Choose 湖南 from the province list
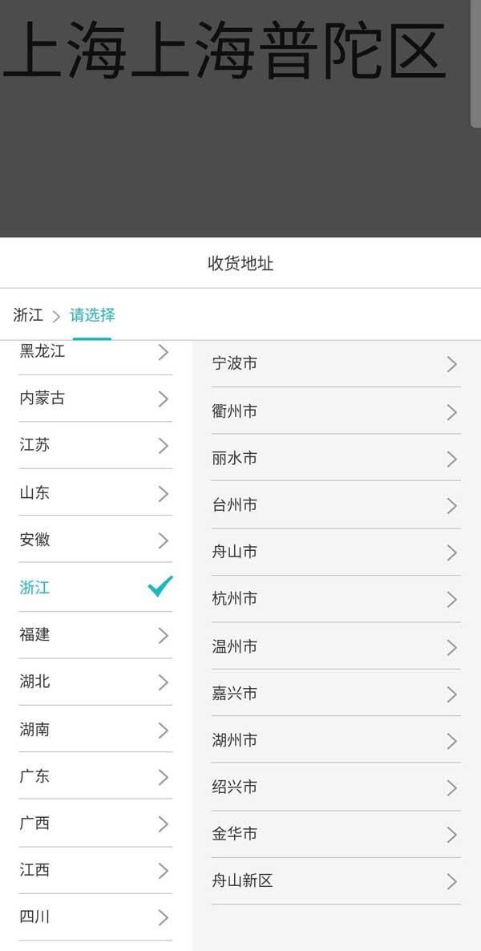 tap(34, 730)
